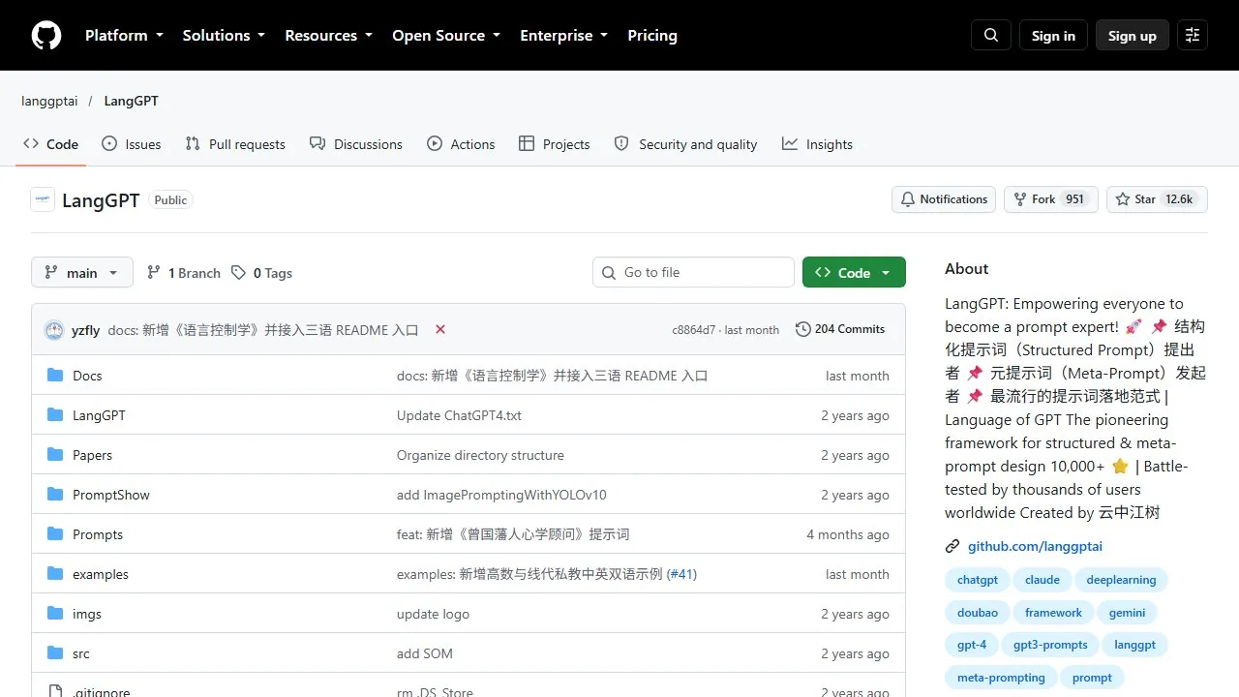1239x697 pixels.
Task: Click the Notifications bell button
Action: coord(944,199)
